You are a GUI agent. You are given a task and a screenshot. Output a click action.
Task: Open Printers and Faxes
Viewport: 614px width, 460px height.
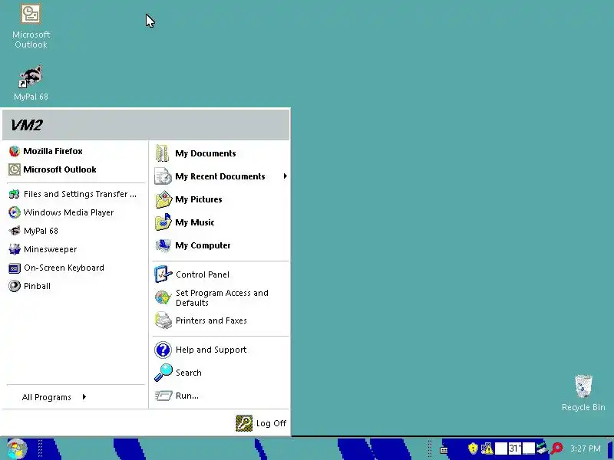(220, 320)
